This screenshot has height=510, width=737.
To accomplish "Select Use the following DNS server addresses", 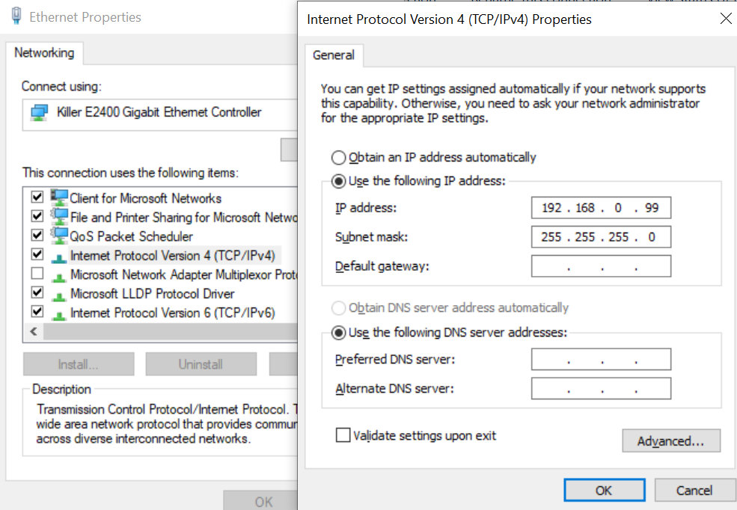I will [x=338, y=333].
